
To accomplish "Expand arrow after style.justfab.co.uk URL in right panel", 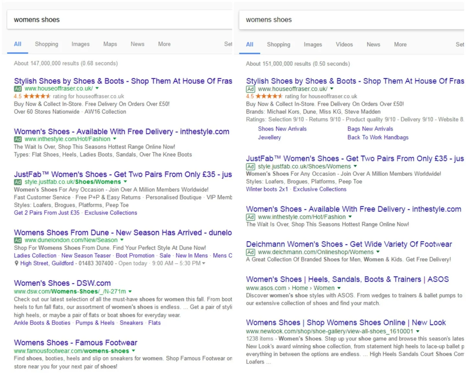I will click(355, 166).
